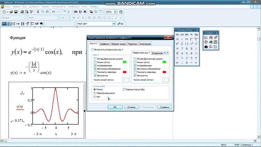Select the Zoom tool in Graph palette
Screen dimensions: 261x147
tap(211, 37)
